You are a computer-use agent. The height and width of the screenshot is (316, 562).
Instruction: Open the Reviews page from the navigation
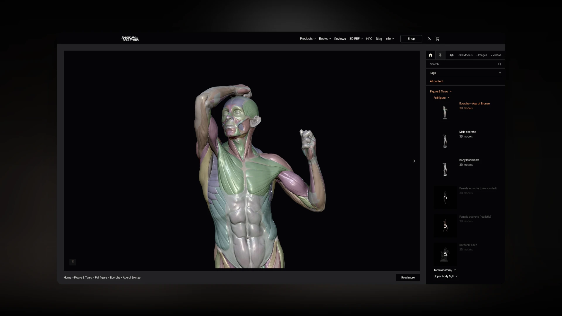tap(340, 39)
